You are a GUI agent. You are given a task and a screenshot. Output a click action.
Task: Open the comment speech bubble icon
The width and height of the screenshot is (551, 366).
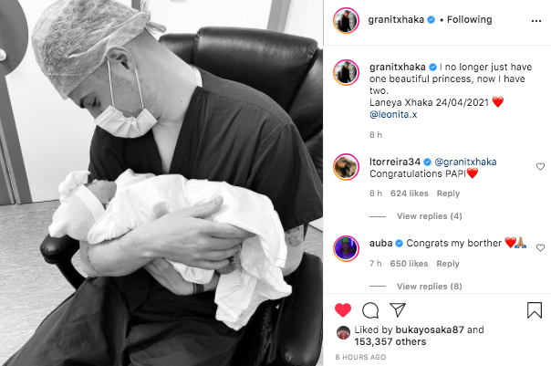click(370, 310)
